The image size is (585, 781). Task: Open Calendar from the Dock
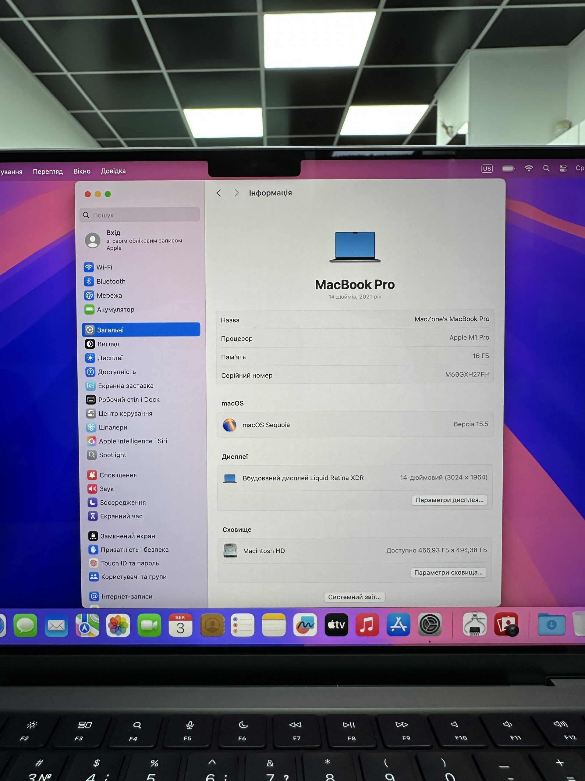(181, 625)
